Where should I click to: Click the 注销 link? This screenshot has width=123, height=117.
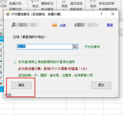[x=63, y=25]
